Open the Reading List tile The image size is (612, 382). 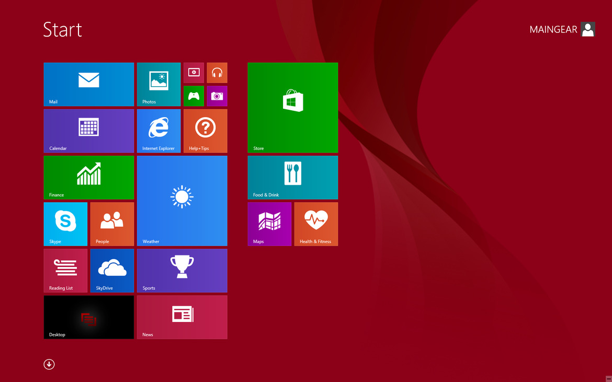(x=65, y=271)
